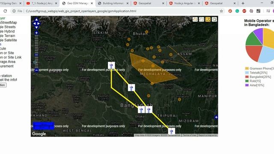This screenshot has width=274, height=154.
Task: Click the Banglalink[20%] legend entry
Action: (258, 77)
